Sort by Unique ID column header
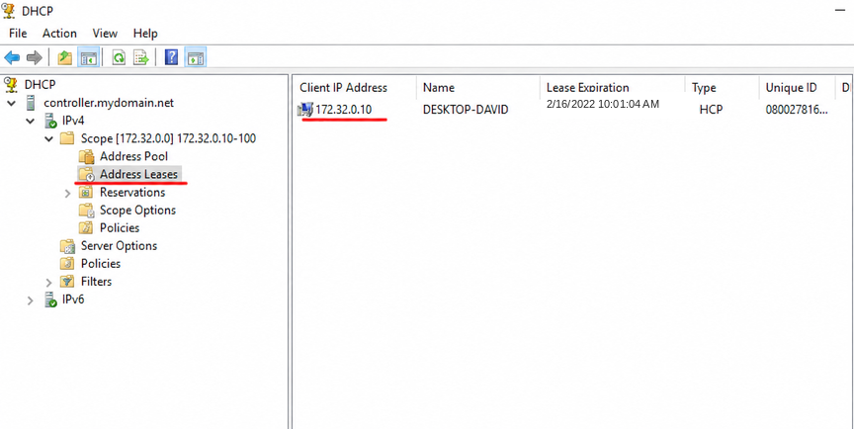The image size is (854, 429). [x=797, y=87]
